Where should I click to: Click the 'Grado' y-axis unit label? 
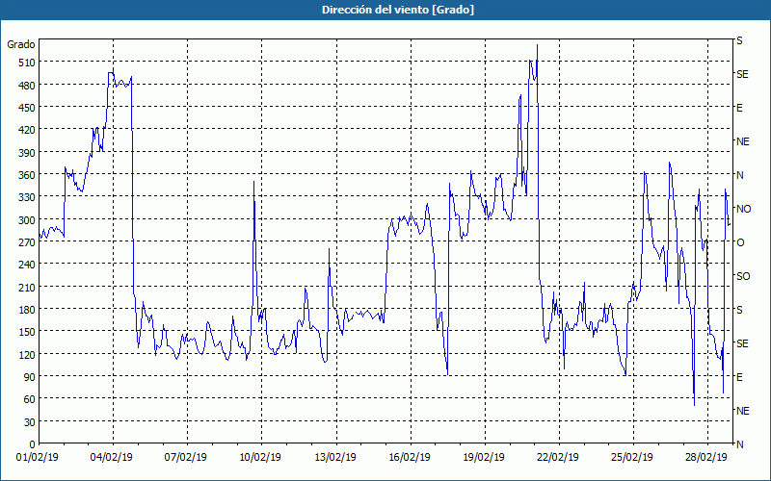click(x=21, y=44)
